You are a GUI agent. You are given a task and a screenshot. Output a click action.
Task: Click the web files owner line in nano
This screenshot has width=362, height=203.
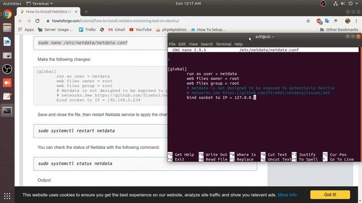(213, 79)
